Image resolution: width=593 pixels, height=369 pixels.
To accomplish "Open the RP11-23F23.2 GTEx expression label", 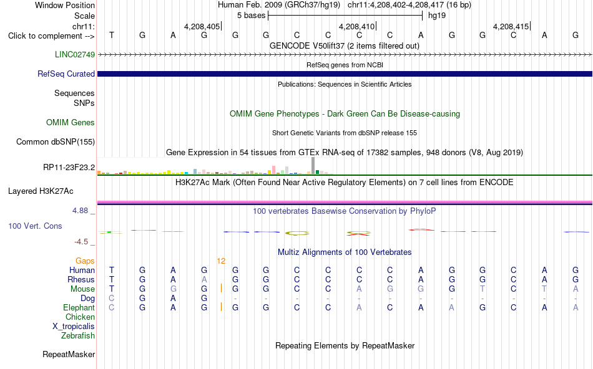I will pyautogui.click(x=69, y=167).
